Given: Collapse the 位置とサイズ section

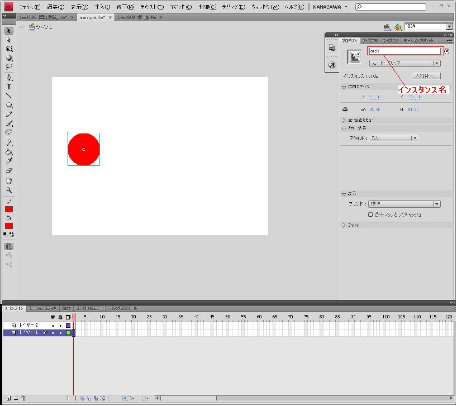Looking at the screenshot, I should [x=344, y=87].
